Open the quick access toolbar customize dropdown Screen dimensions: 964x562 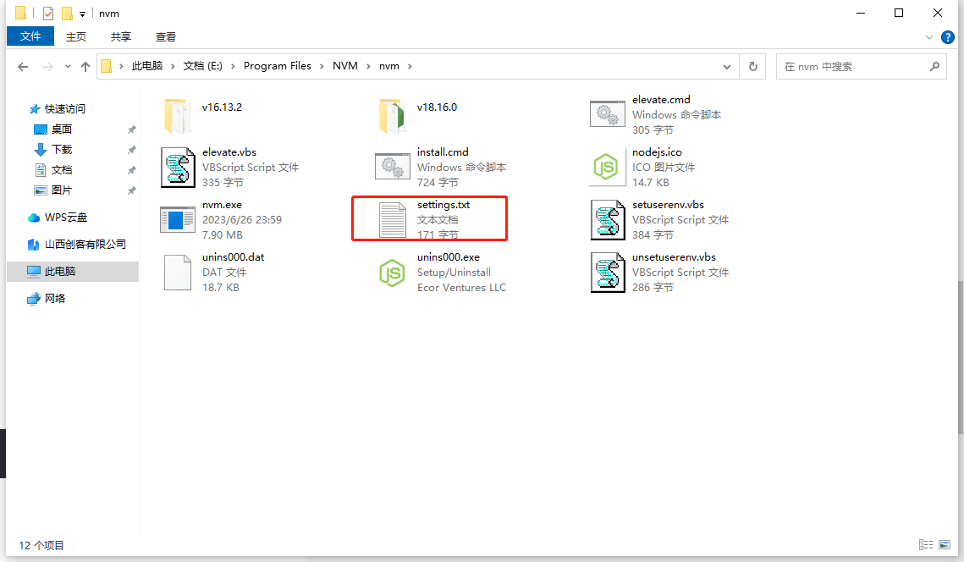82,14
